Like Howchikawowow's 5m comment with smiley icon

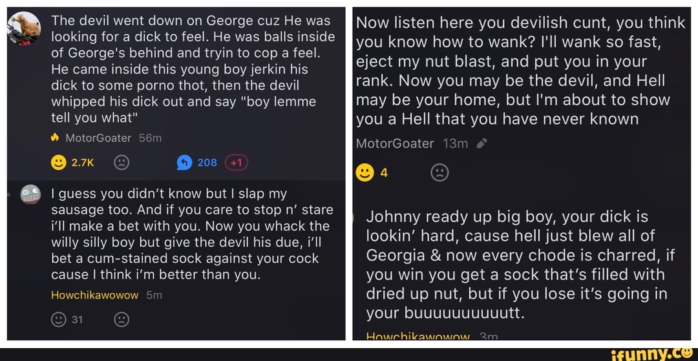(59, 319)
